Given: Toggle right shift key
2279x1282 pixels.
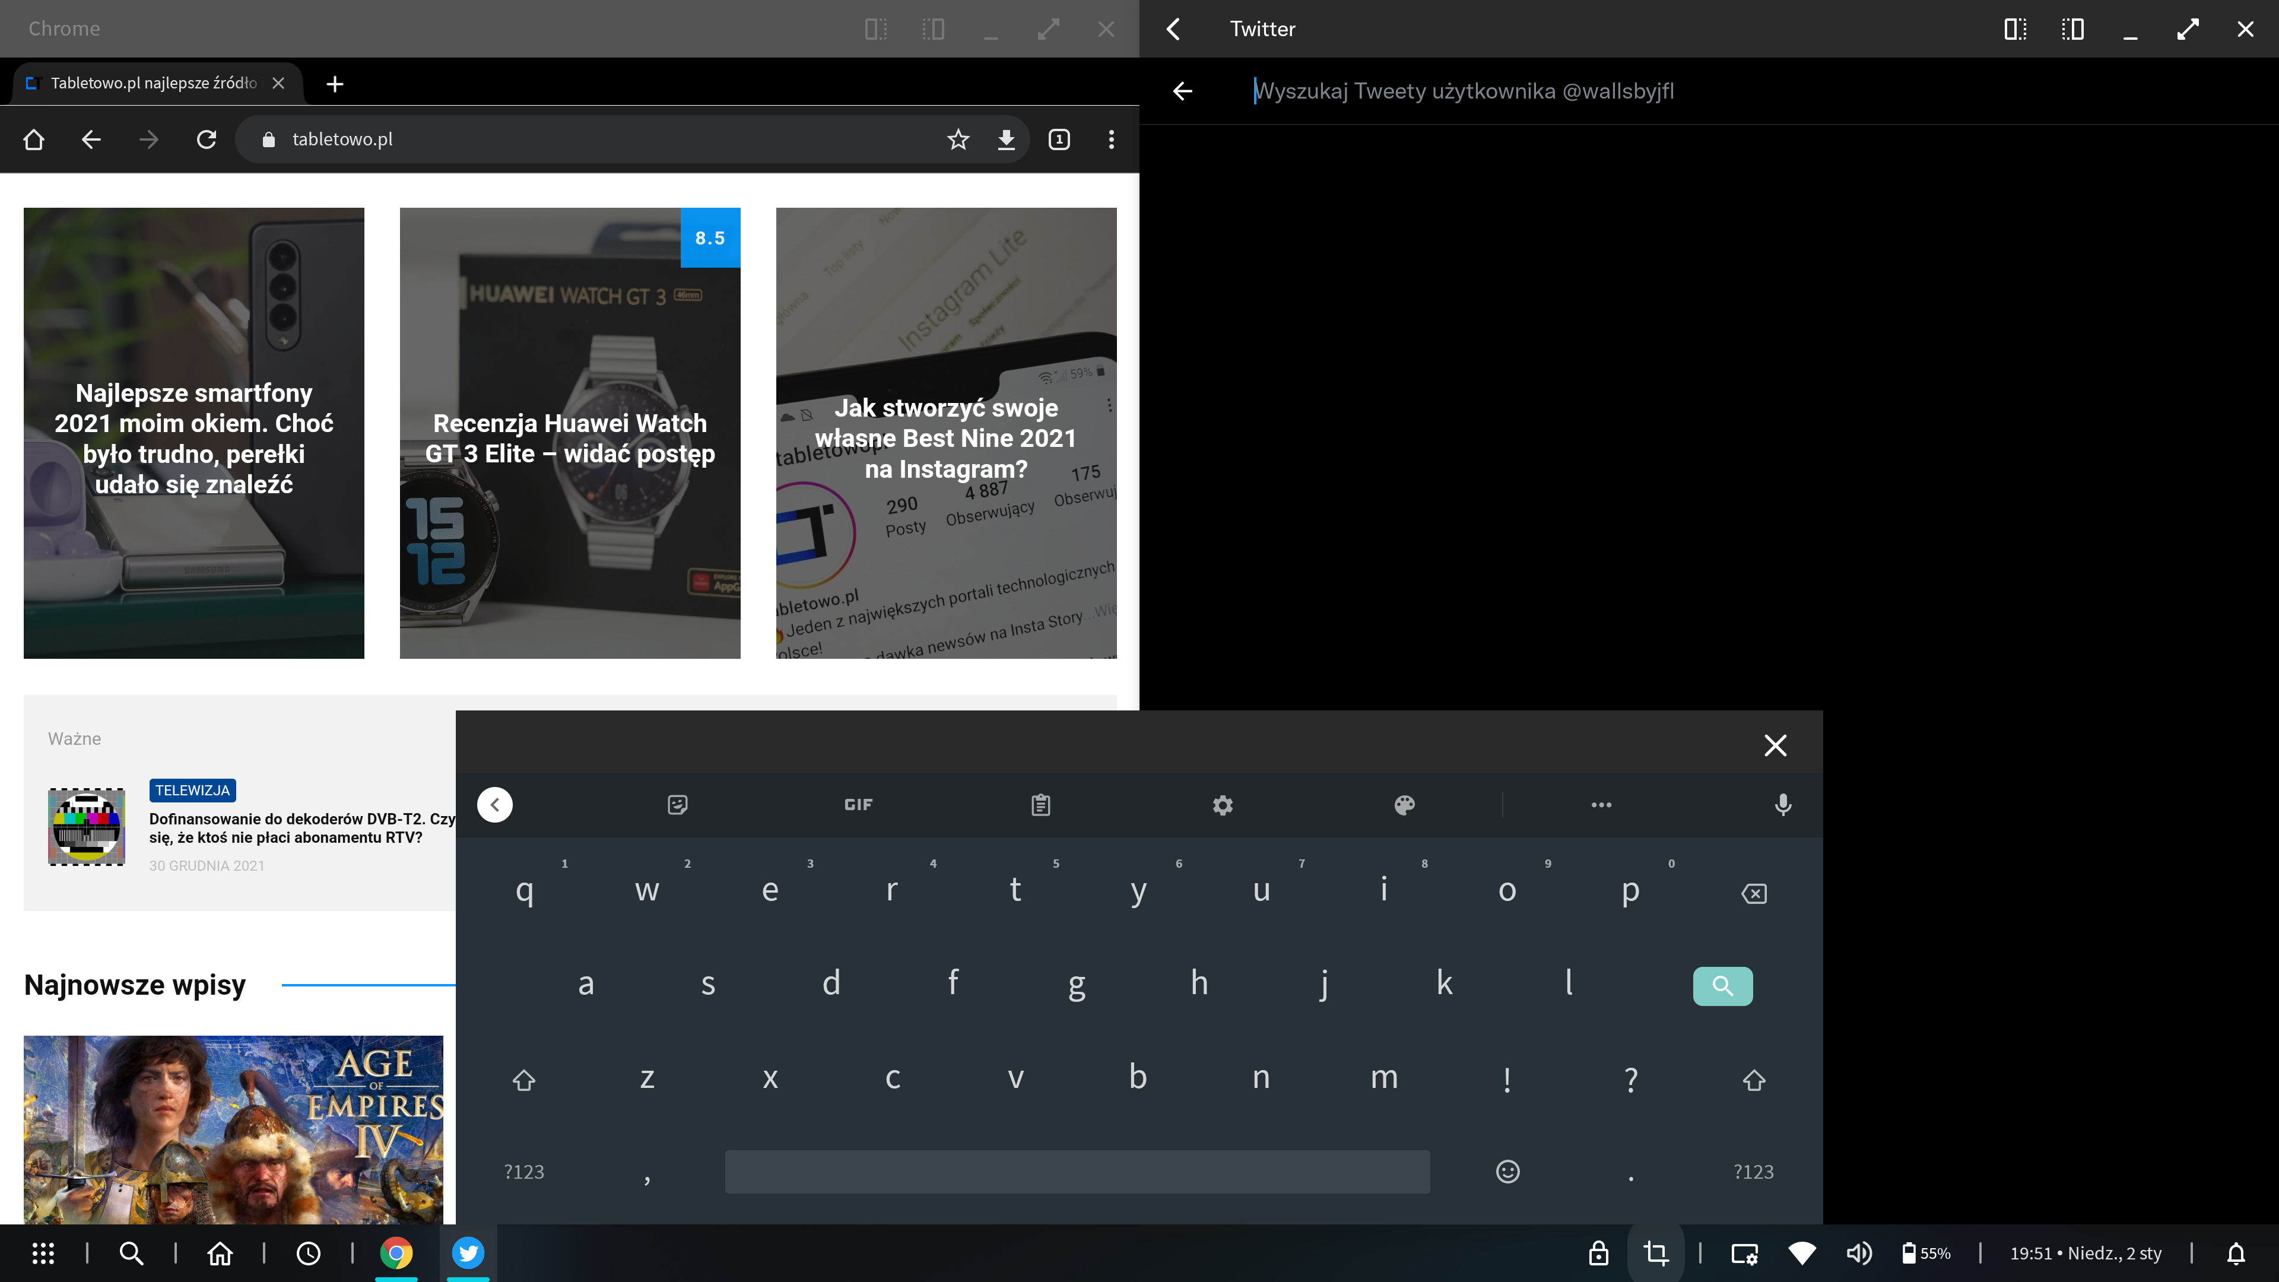Looking at the screenshot, I should click(x=1754, y=1080).
